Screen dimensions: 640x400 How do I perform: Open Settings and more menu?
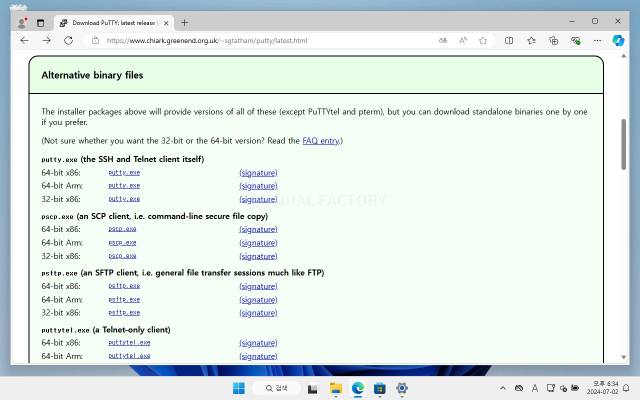pyautogui.click(x=597, y=40)
